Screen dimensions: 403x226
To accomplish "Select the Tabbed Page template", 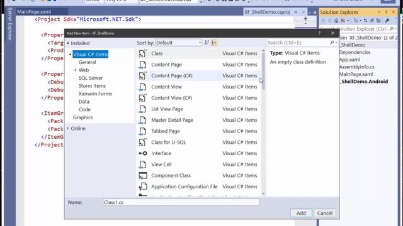I will [199, 131].
